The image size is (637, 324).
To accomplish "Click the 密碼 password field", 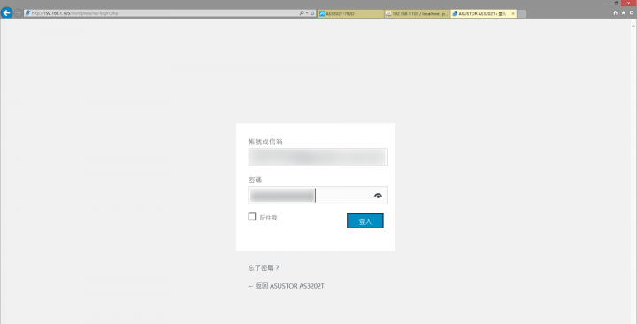I will (x=318, y=196).
